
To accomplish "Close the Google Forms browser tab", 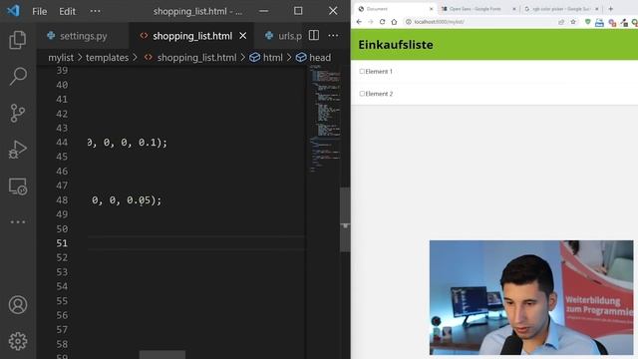I will 514,9.
